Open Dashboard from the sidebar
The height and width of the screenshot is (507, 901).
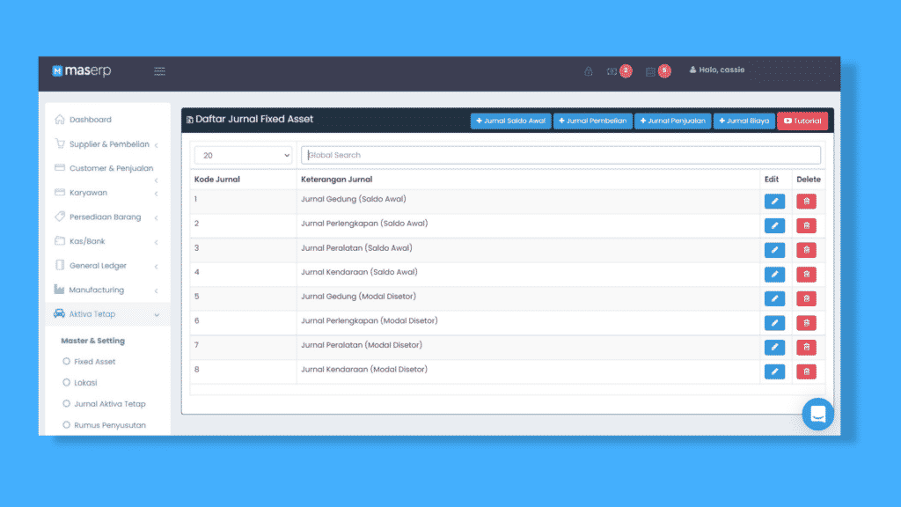tap(90, 120)
